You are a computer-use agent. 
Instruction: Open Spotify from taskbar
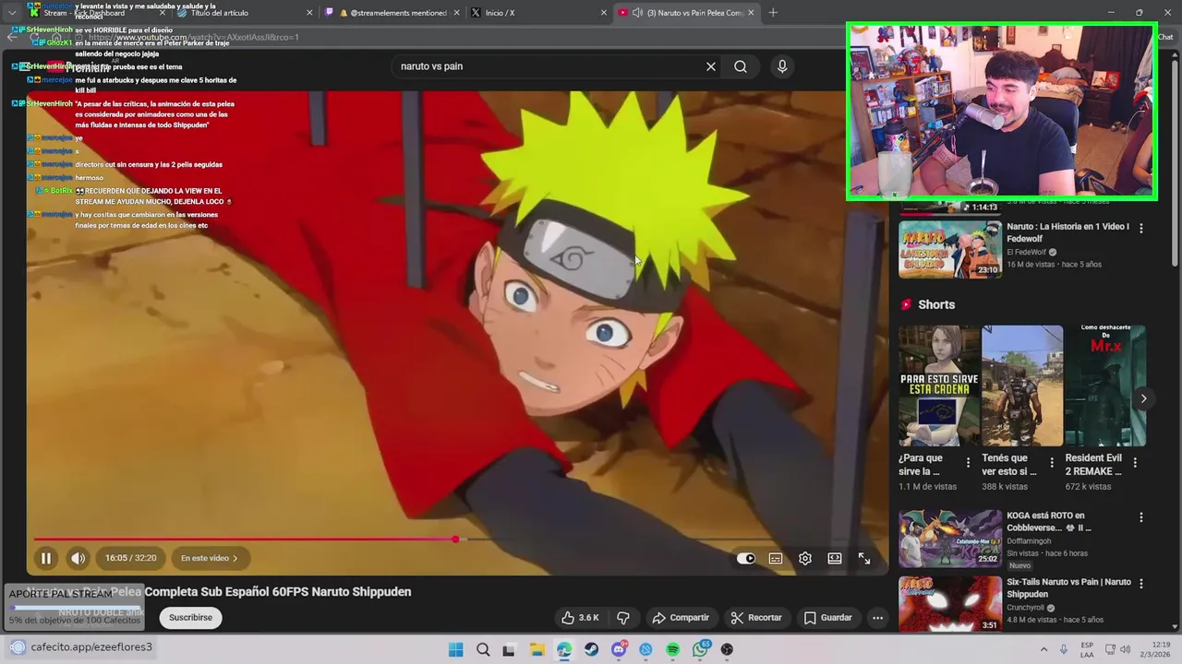[x=673, y=649]
